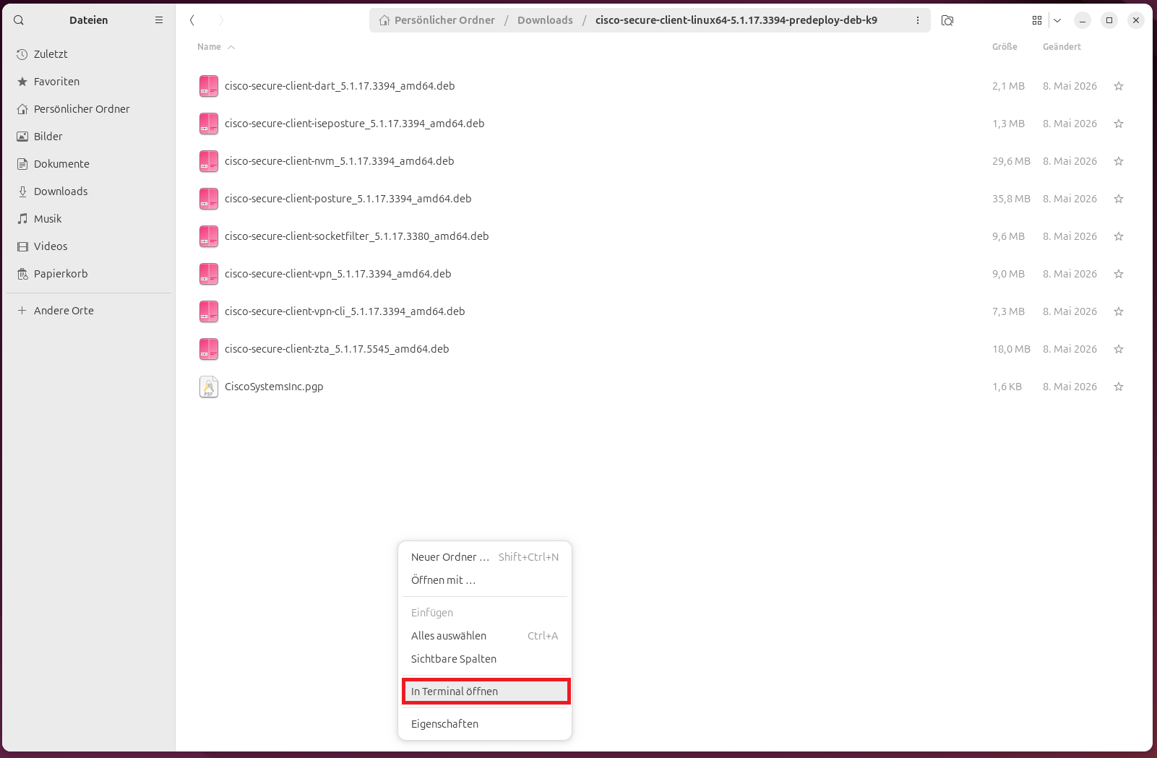Open the search icon in Dateien sidebar
The width and height of the screenshot is (1157, 758).
coord(19,20)
